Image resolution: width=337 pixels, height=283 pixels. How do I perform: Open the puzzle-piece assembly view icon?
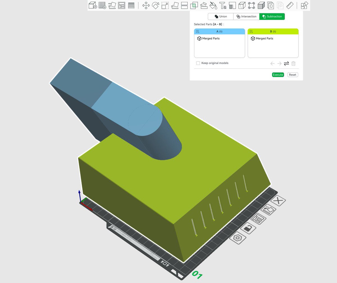tap(304, 5)
